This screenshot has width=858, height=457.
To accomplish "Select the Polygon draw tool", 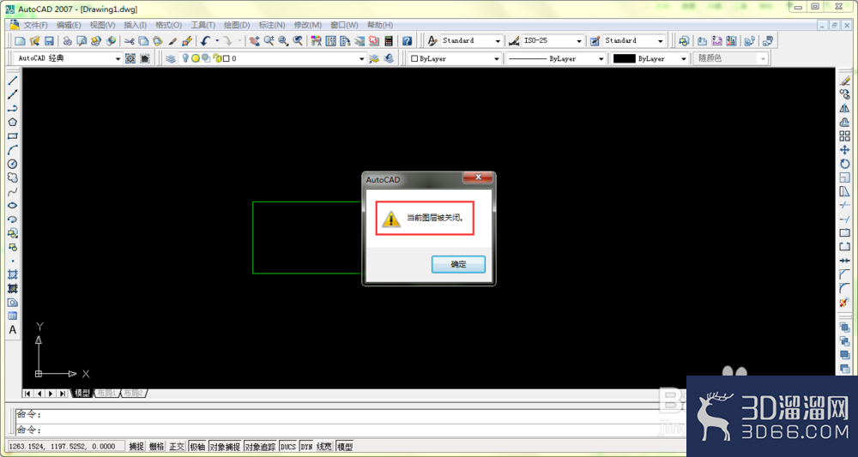I will 13,122.
